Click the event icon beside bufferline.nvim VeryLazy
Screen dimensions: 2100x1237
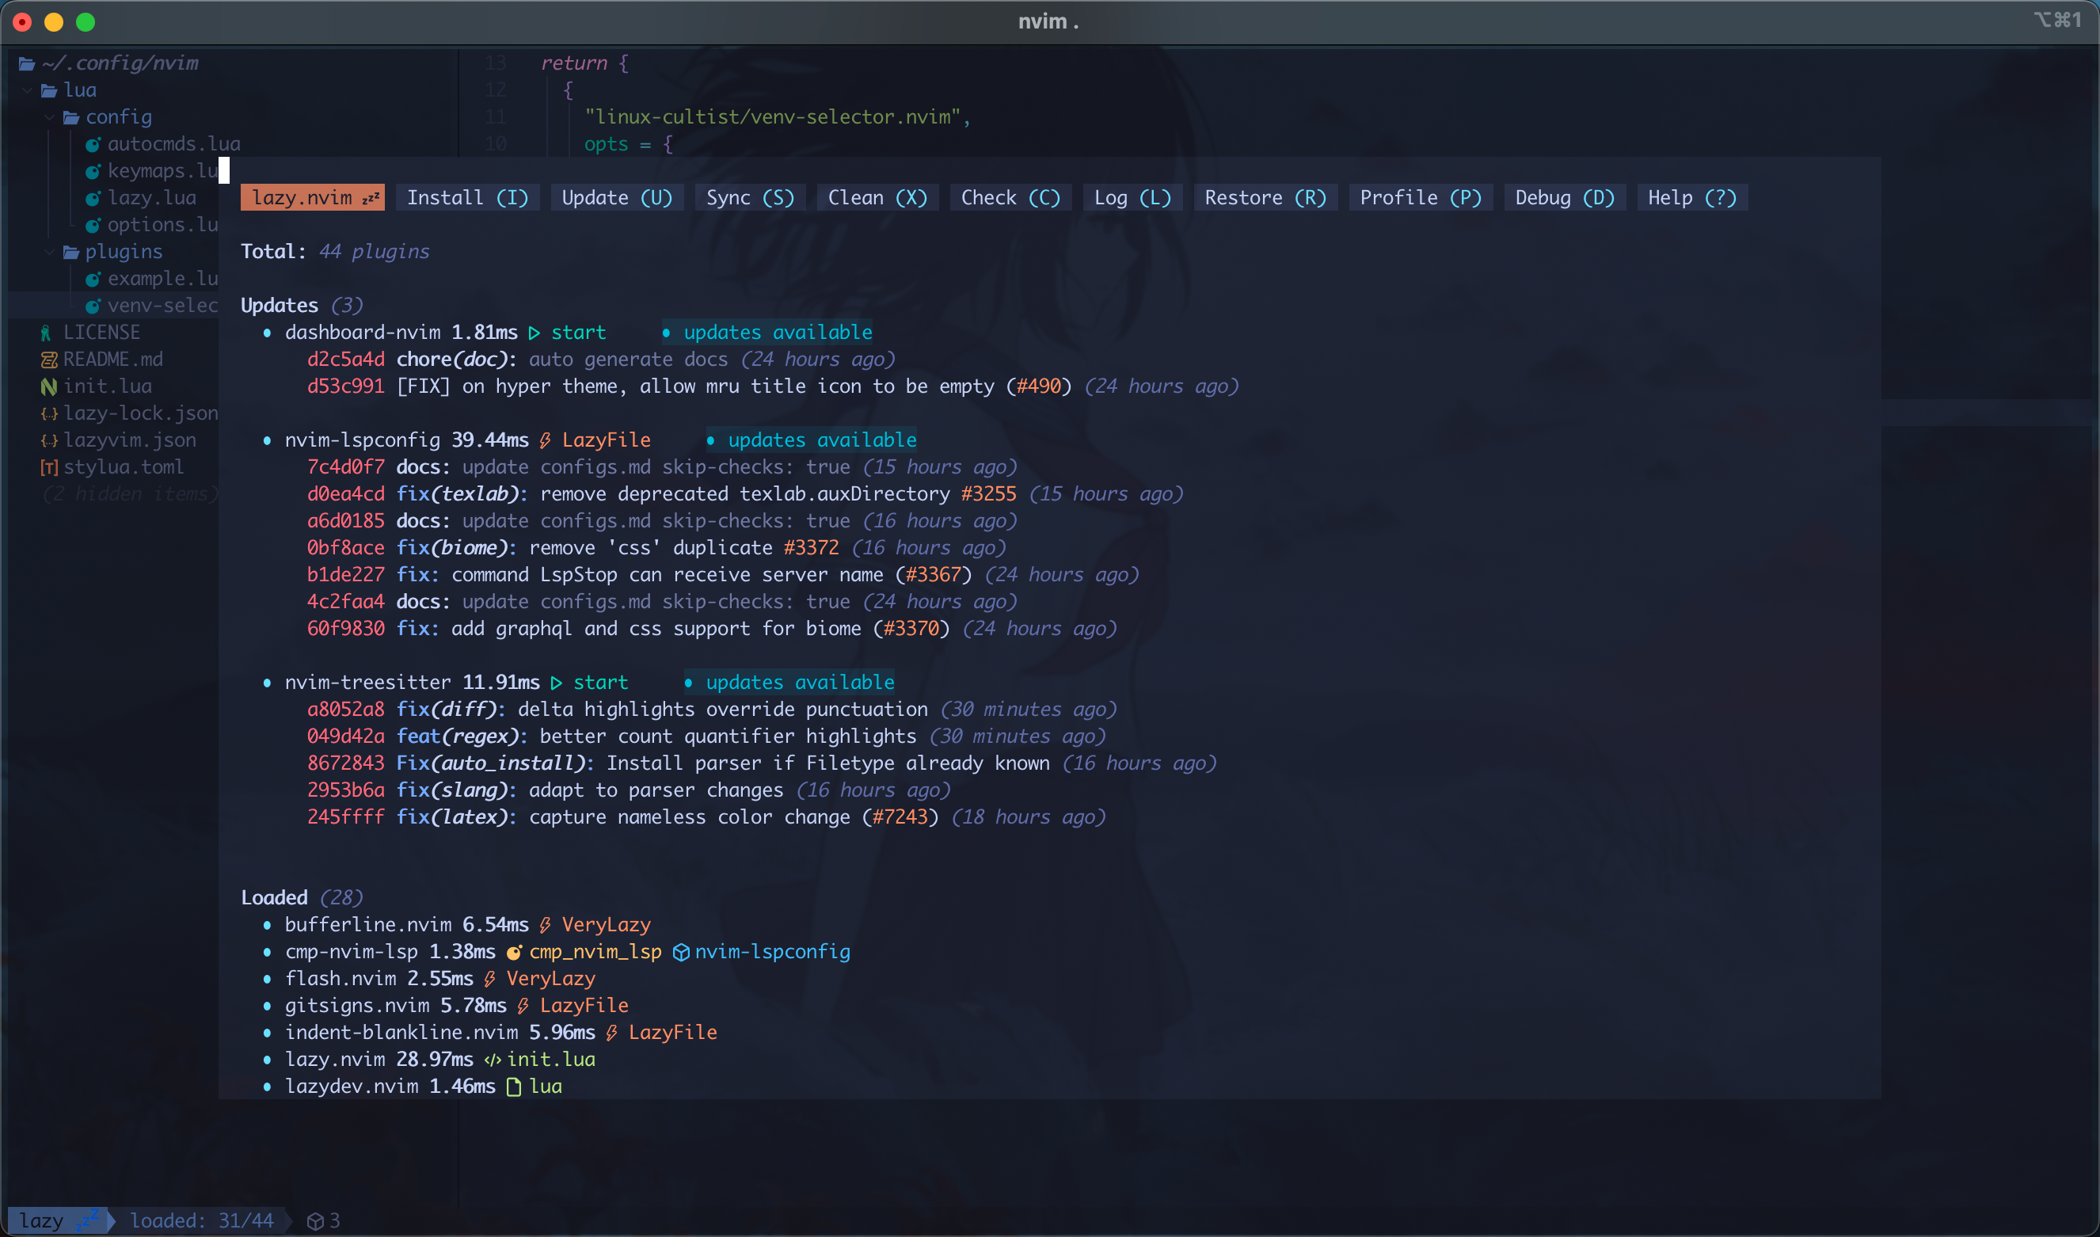[x=545, y=925]
